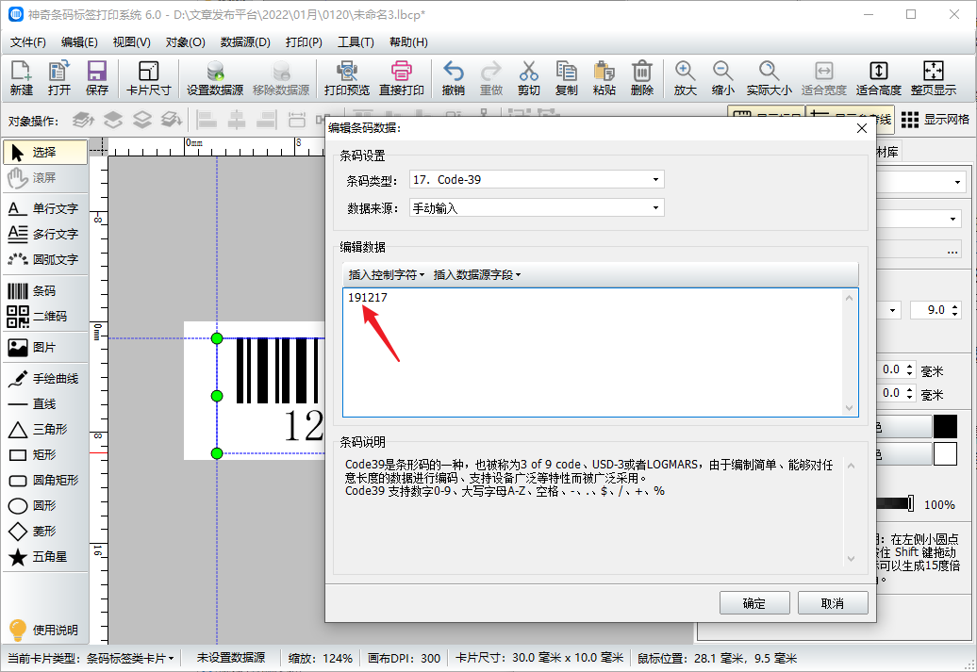Viewport: 977px width, 672px height.
Task: Click the 100% opacity slider handle
Action: pyautogui.click(x=910, y=503)
